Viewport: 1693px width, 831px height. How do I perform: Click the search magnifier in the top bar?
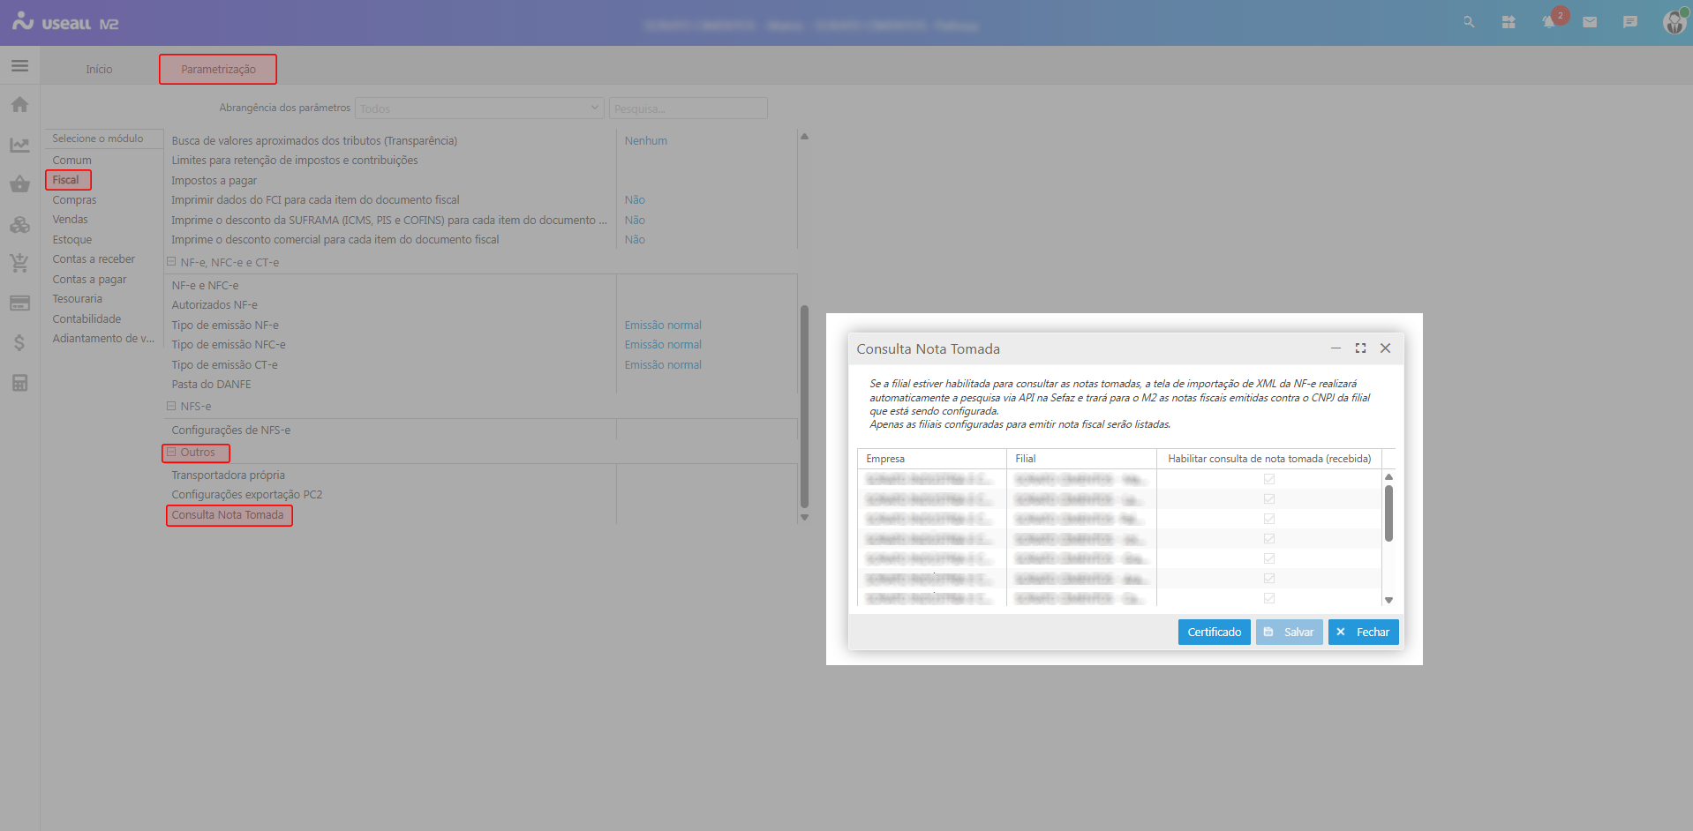click(1469, 22)
